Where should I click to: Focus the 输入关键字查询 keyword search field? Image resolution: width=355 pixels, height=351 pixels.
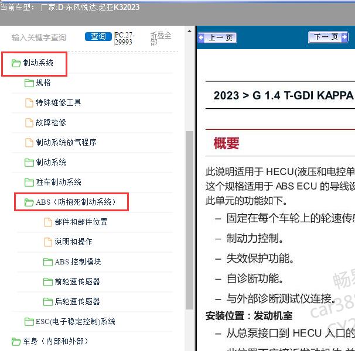tap(39, 37)
